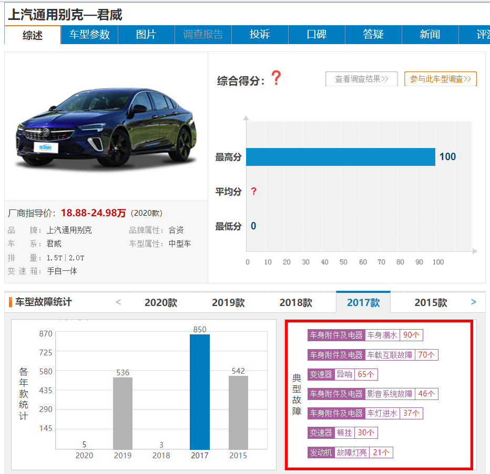This screenshot has width=490, height=474.
Task: Click the large red question mark score
Action: pyautogui.click(x=276, y=78)
